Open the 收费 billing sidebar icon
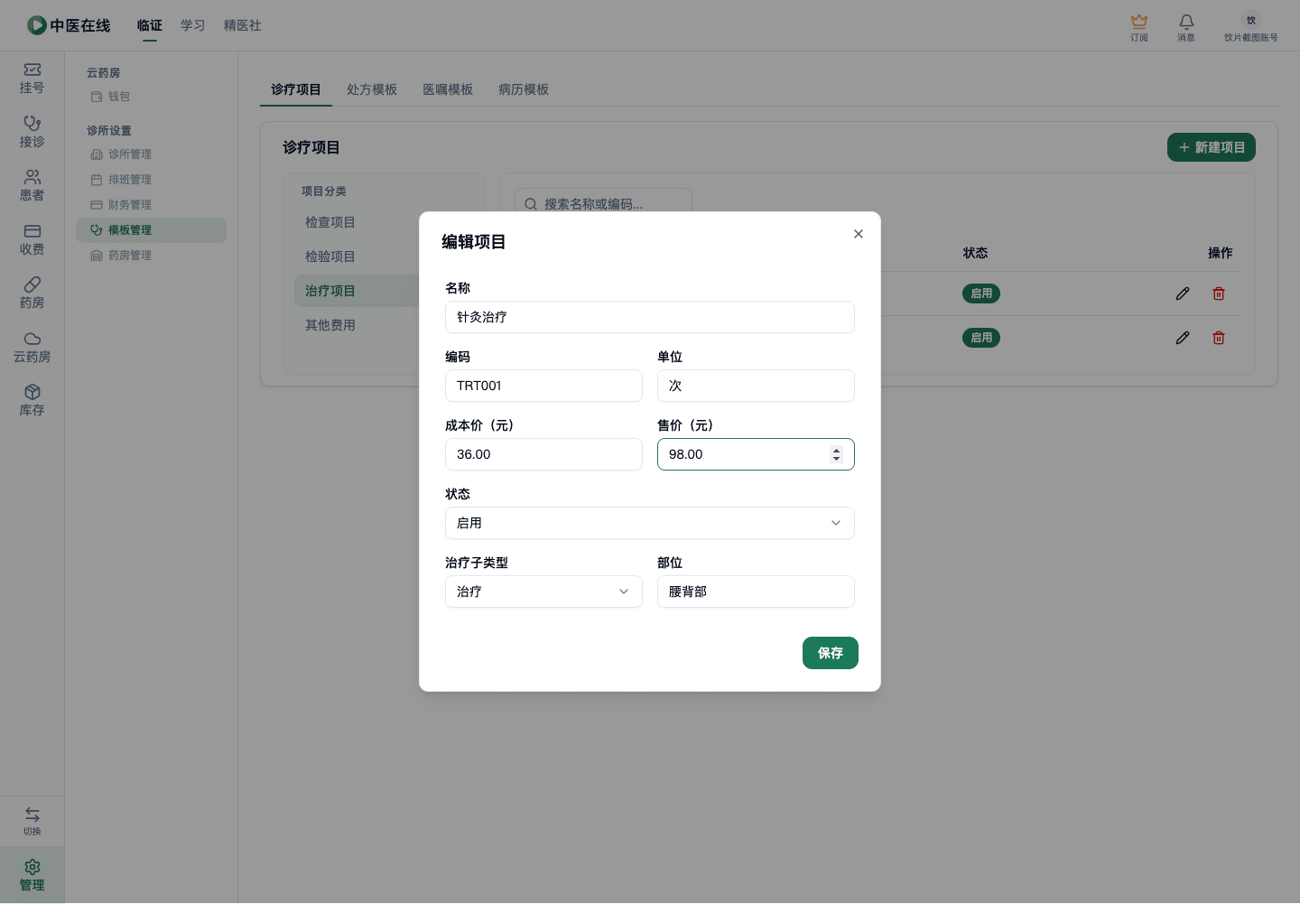This screenshot has height=904, width=1300. (x=32, y=240)
